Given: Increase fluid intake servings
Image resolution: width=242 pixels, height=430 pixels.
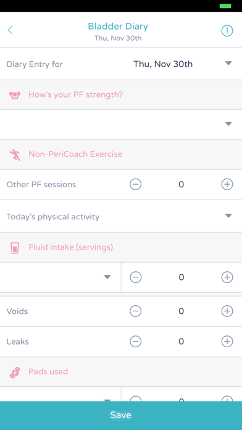Looking at the screenshot, I should [x=227, y=277].
